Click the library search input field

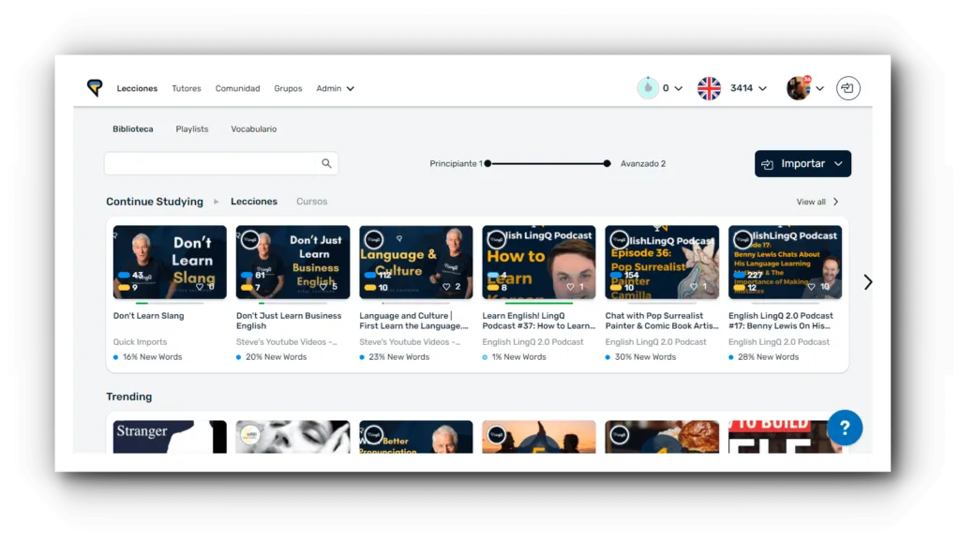[x=211, y=163]
